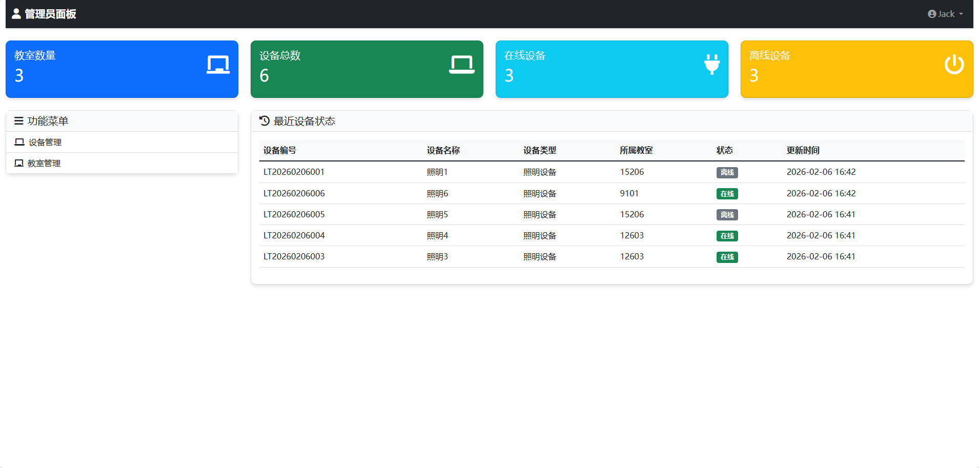
Task: Click the user avatar icon next to Jack
Action: 932,14
